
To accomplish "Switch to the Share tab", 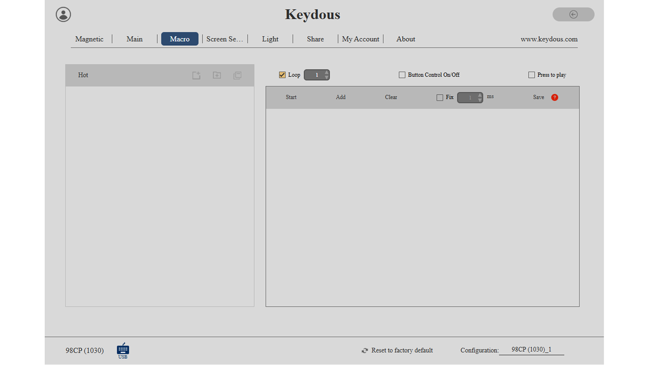I will point(315,39).
